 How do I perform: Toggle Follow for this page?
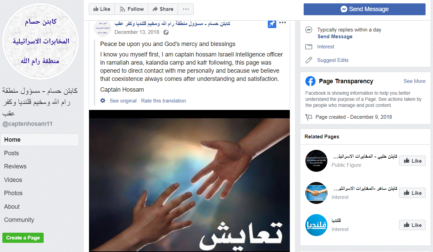pos(132,9)
